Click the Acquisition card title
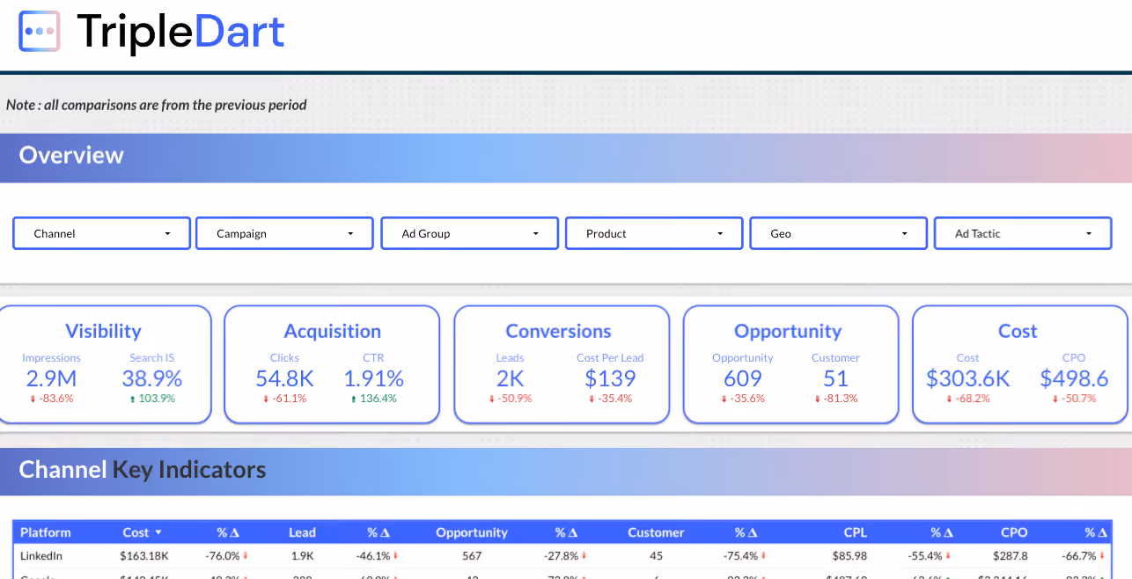This screenshot has height=579, width=1132. [x=333, y=331]
